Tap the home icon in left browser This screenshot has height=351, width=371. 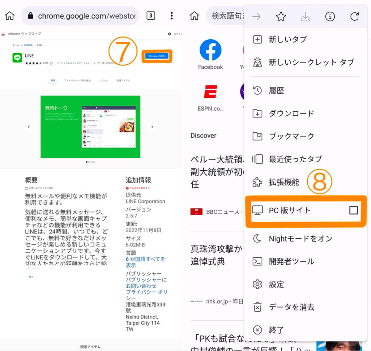tap(10, 15)
